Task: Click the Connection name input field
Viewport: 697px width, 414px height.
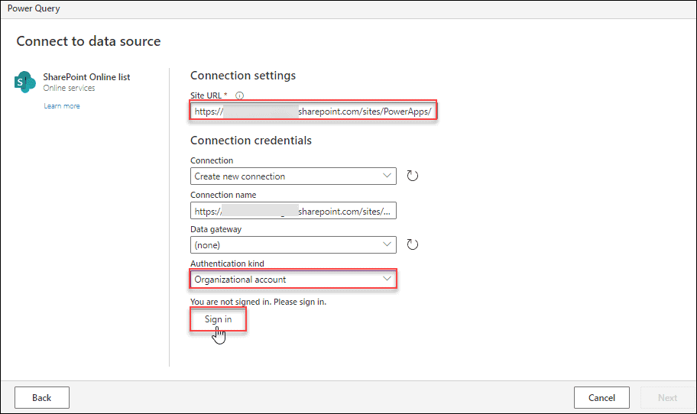Action: (293, 211)
